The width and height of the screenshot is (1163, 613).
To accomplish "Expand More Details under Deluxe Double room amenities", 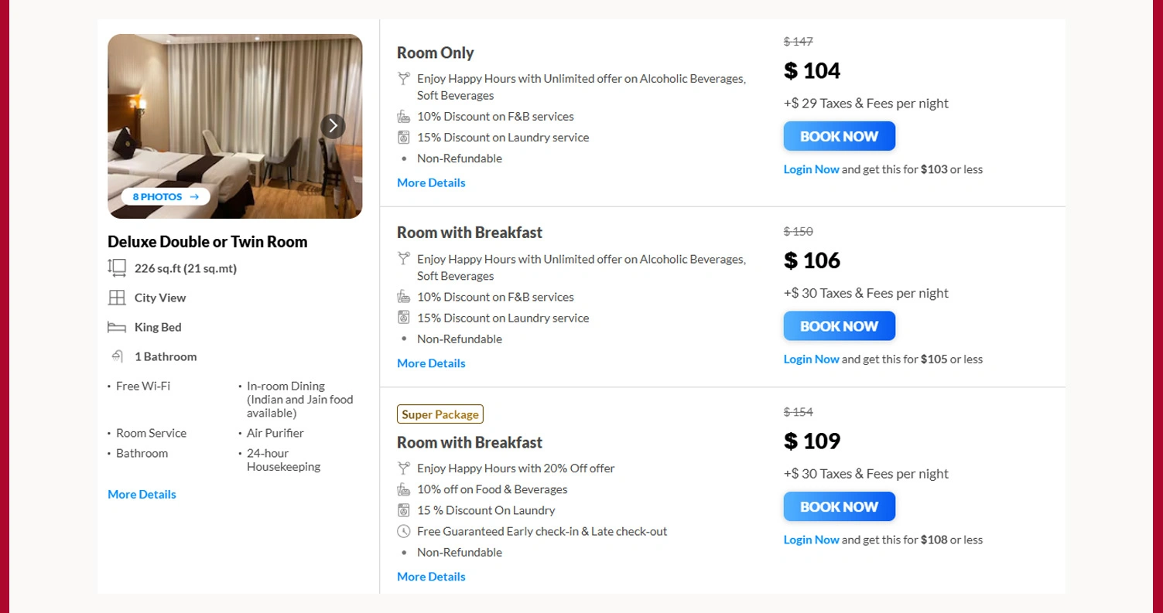I will [x=142, y=494].
